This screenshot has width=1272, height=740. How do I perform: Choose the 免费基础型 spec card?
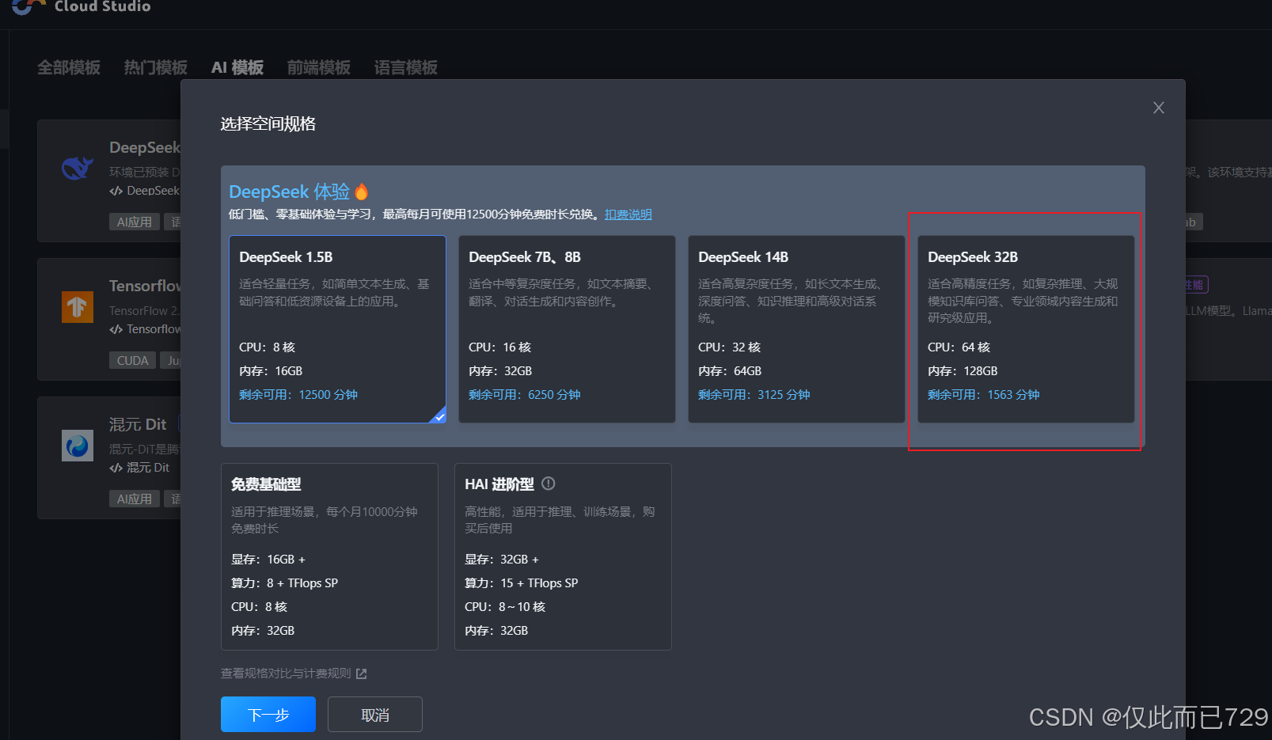[x=329, y=556]
